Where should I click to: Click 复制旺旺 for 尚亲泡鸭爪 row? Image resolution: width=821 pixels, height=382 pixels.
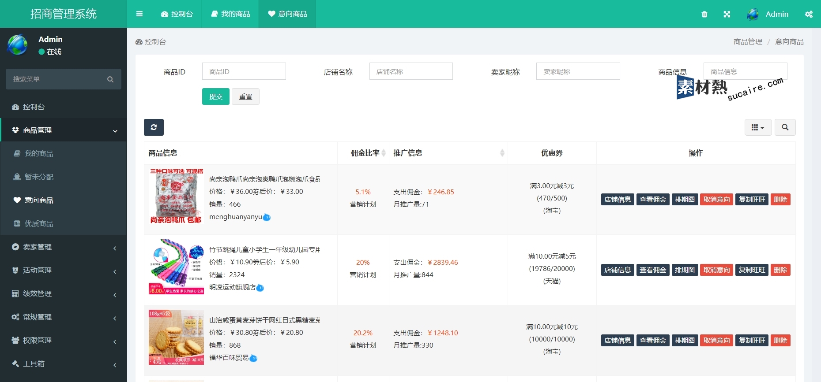[752, 199]
